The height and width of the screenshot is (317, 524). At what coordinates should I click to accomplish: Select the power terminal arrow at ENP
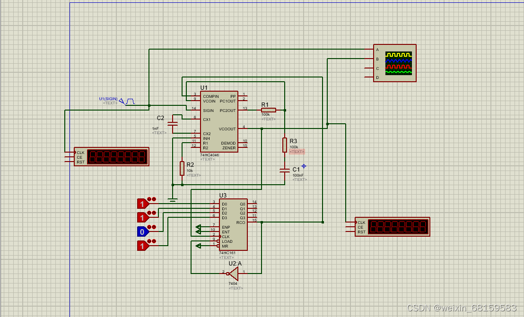point(198,227)
